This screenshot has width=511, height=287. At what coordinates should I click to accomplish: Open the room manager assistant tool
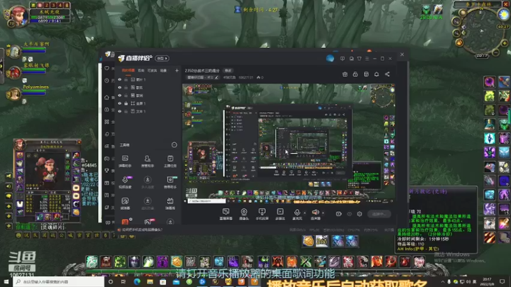click(x=148, y=161)
